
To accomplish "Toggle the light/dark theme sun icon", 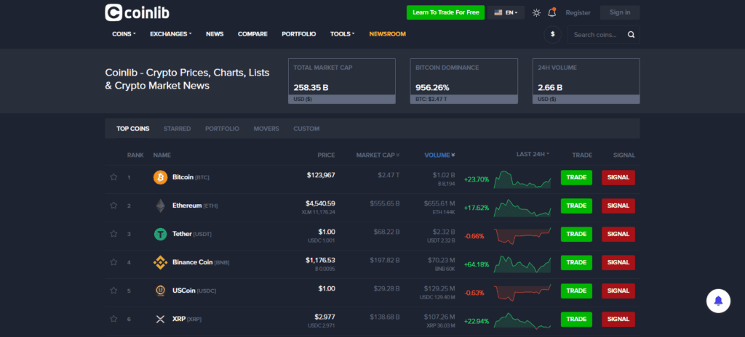I will coord(536,12).
